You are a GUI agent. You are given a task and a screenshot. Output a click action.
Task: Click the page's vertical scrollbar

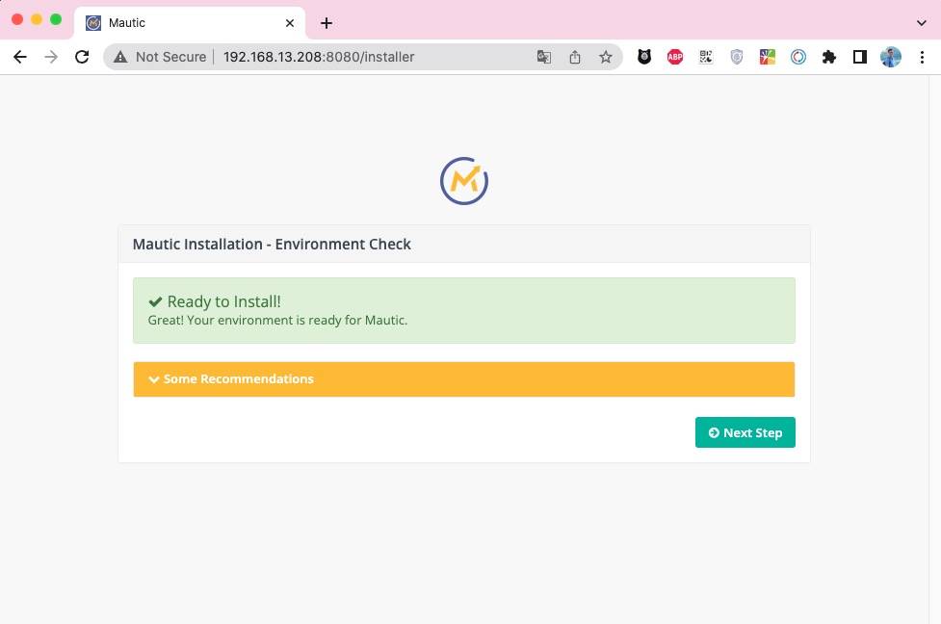(934, 350)
